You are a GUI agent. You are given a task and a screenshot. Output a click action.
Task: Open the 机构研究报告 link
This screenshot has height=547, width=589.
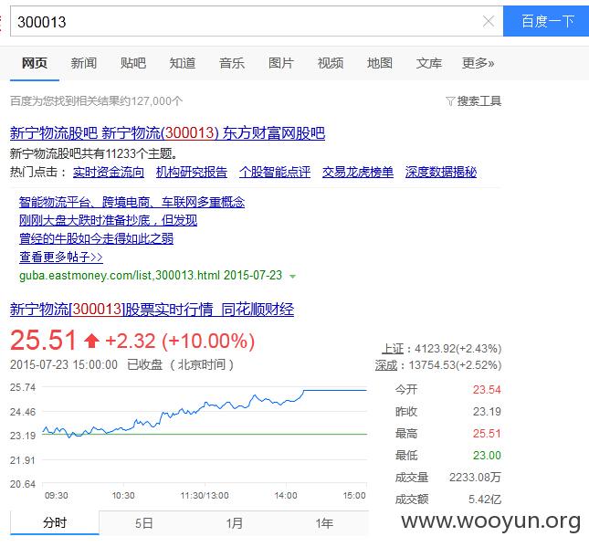click(192, 172)
